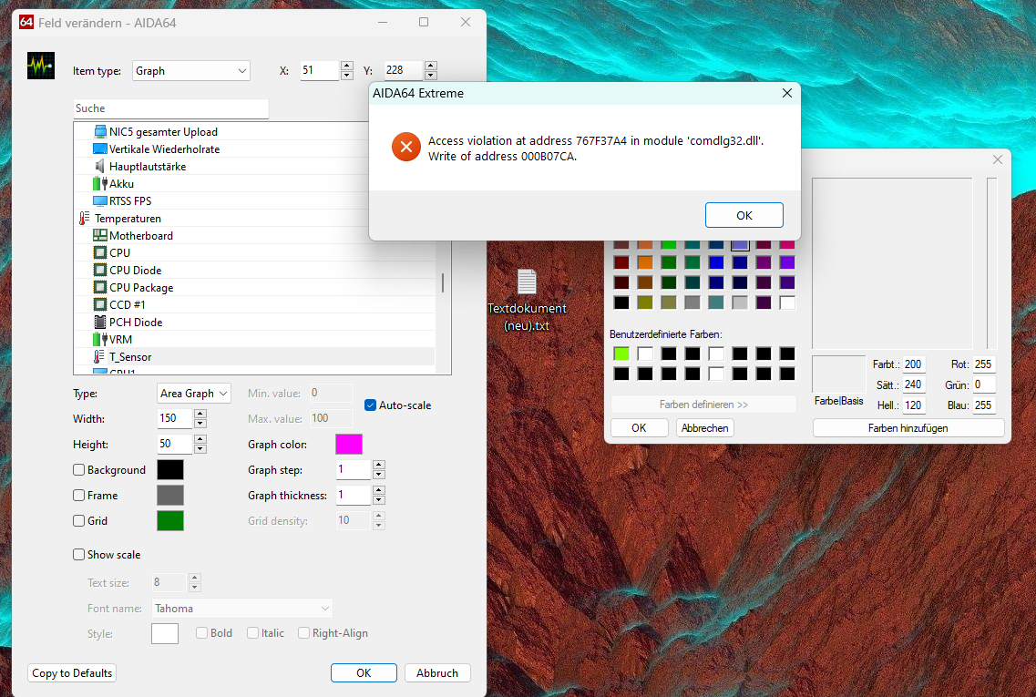Open the Type dropdown showing Area Graph
The width and height of the screenshot is (1036, 697).
(193, 393)
